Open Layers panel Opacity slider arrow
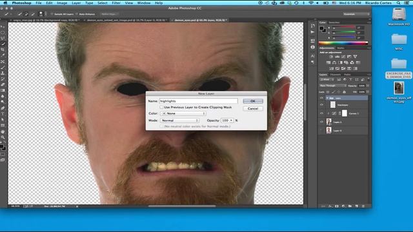 pyautogui.click(x=368, y=86)
